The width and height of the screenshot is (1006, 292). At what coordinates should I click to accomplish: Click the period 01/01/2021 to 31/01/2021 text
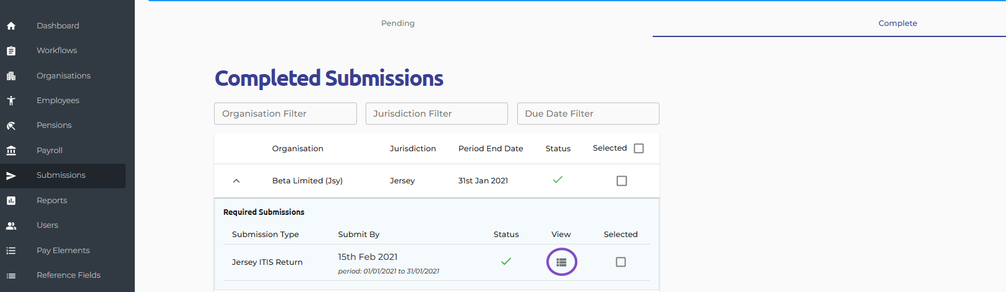coord(389,271)
